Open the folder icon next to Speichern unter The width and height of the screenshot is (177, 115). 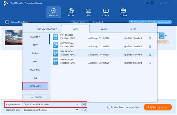[x=84, y=110]
